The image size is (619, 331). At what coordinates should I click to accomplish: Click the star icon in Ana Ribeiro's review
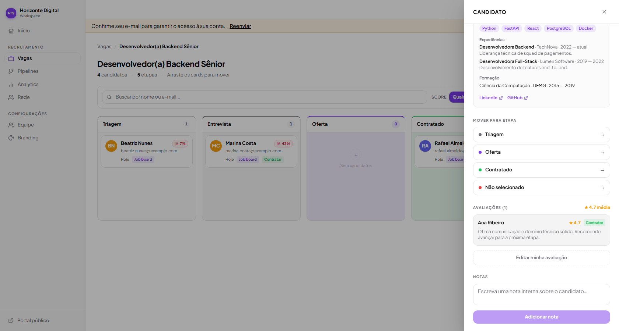tap(571, 223)
